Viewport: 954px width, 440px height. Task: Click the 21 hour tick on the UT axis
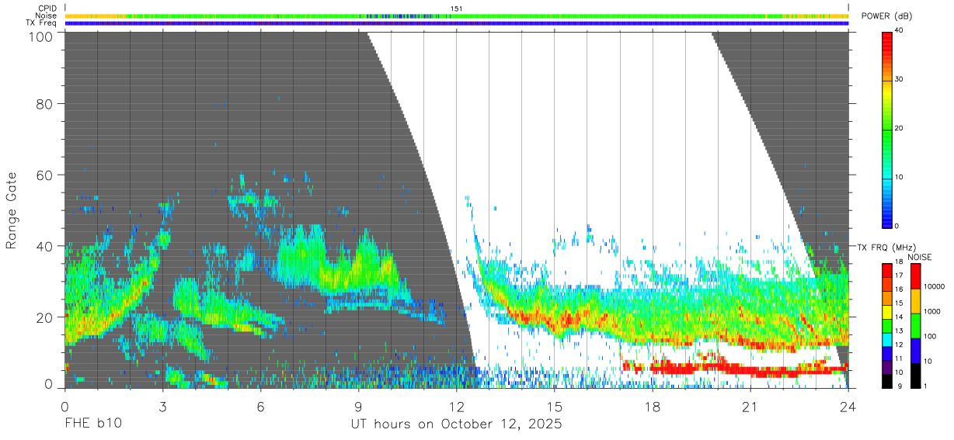[750, 405]
